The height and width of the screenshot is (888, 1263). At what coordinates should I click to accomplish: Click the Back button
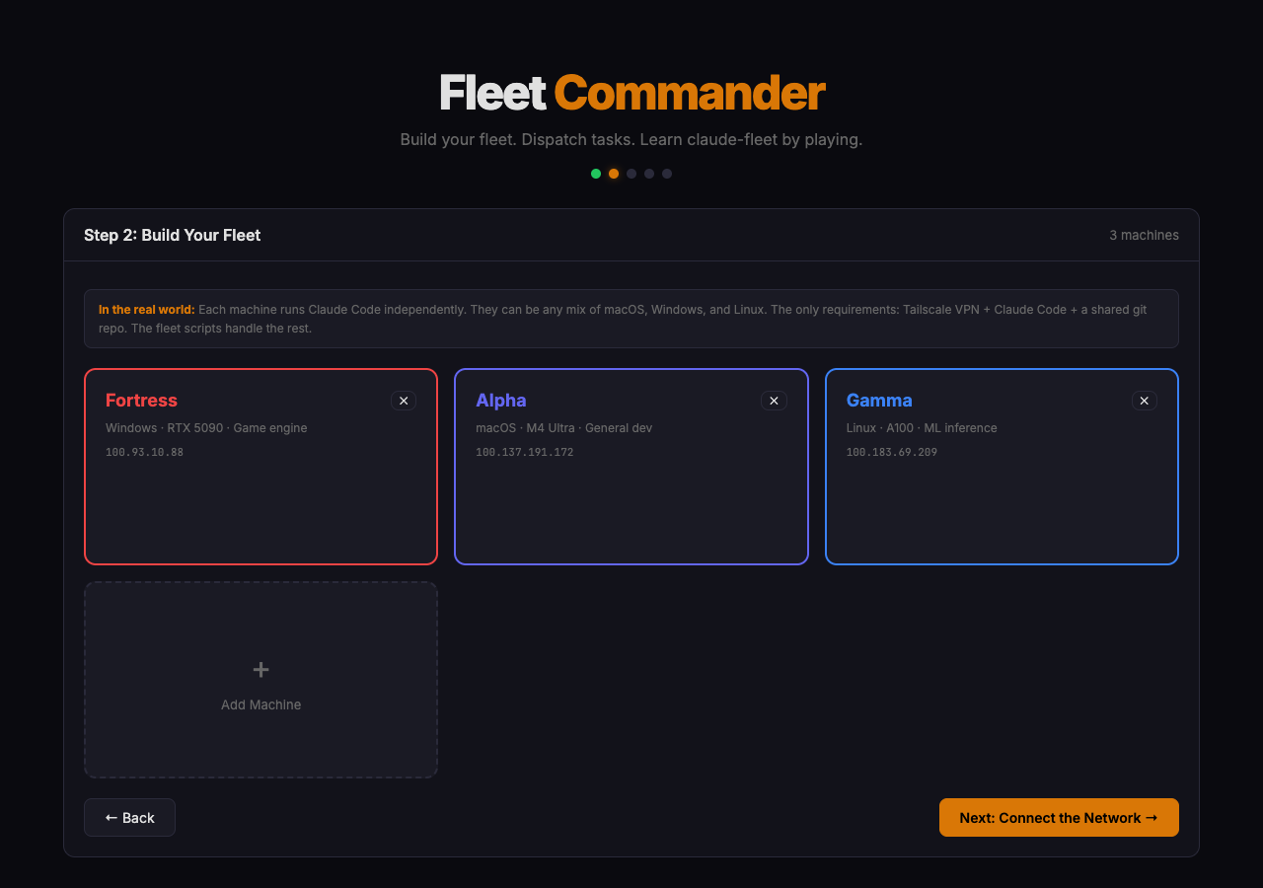coord(129,817)
